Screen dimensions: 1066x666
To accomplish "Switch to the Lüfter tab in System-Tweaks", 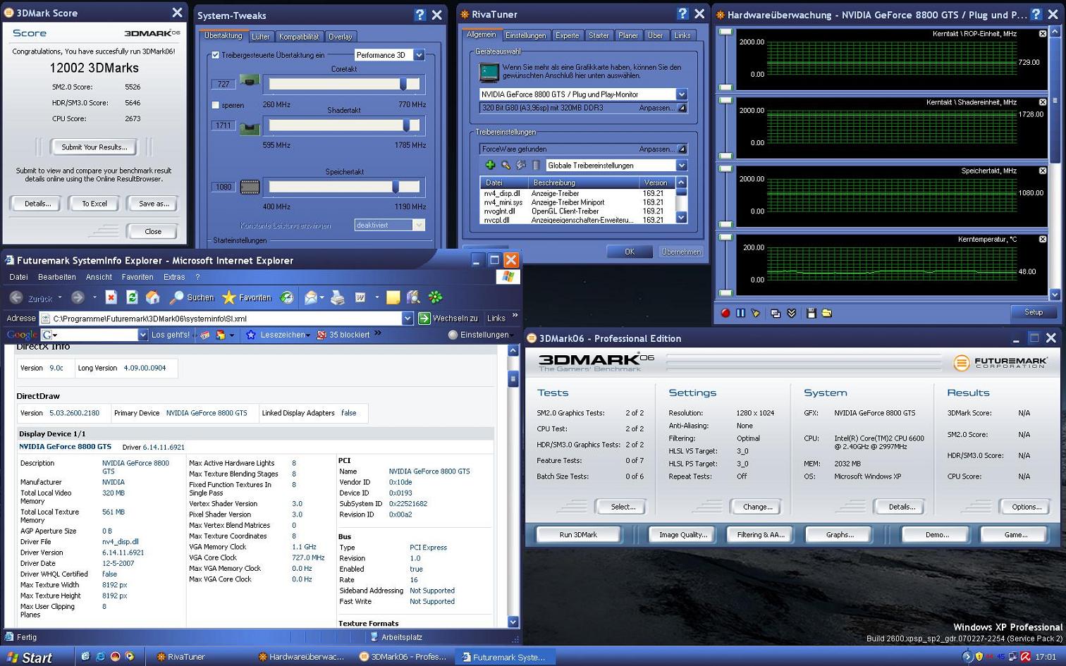I will coord(260,37).
